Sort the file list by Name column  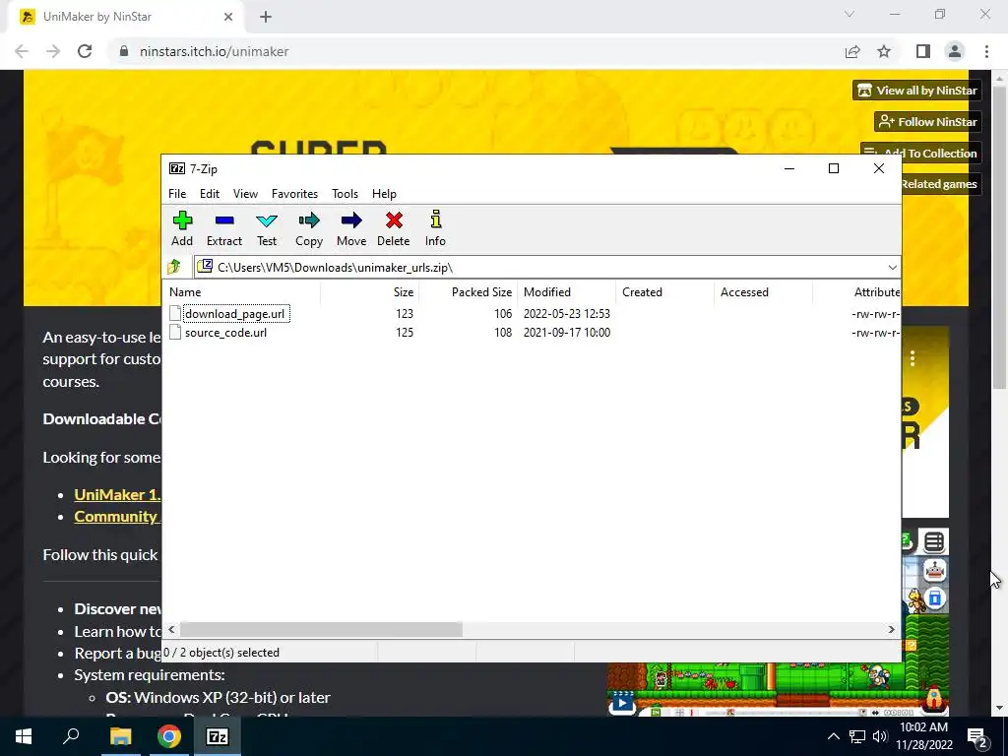[242, 291]
